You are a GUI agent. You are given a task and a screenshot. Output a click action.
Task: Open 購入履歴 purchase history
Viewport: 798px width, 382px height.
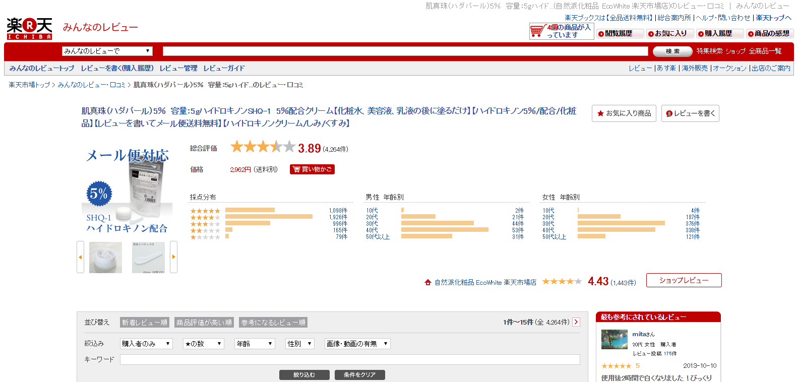[x=720, y=34]
